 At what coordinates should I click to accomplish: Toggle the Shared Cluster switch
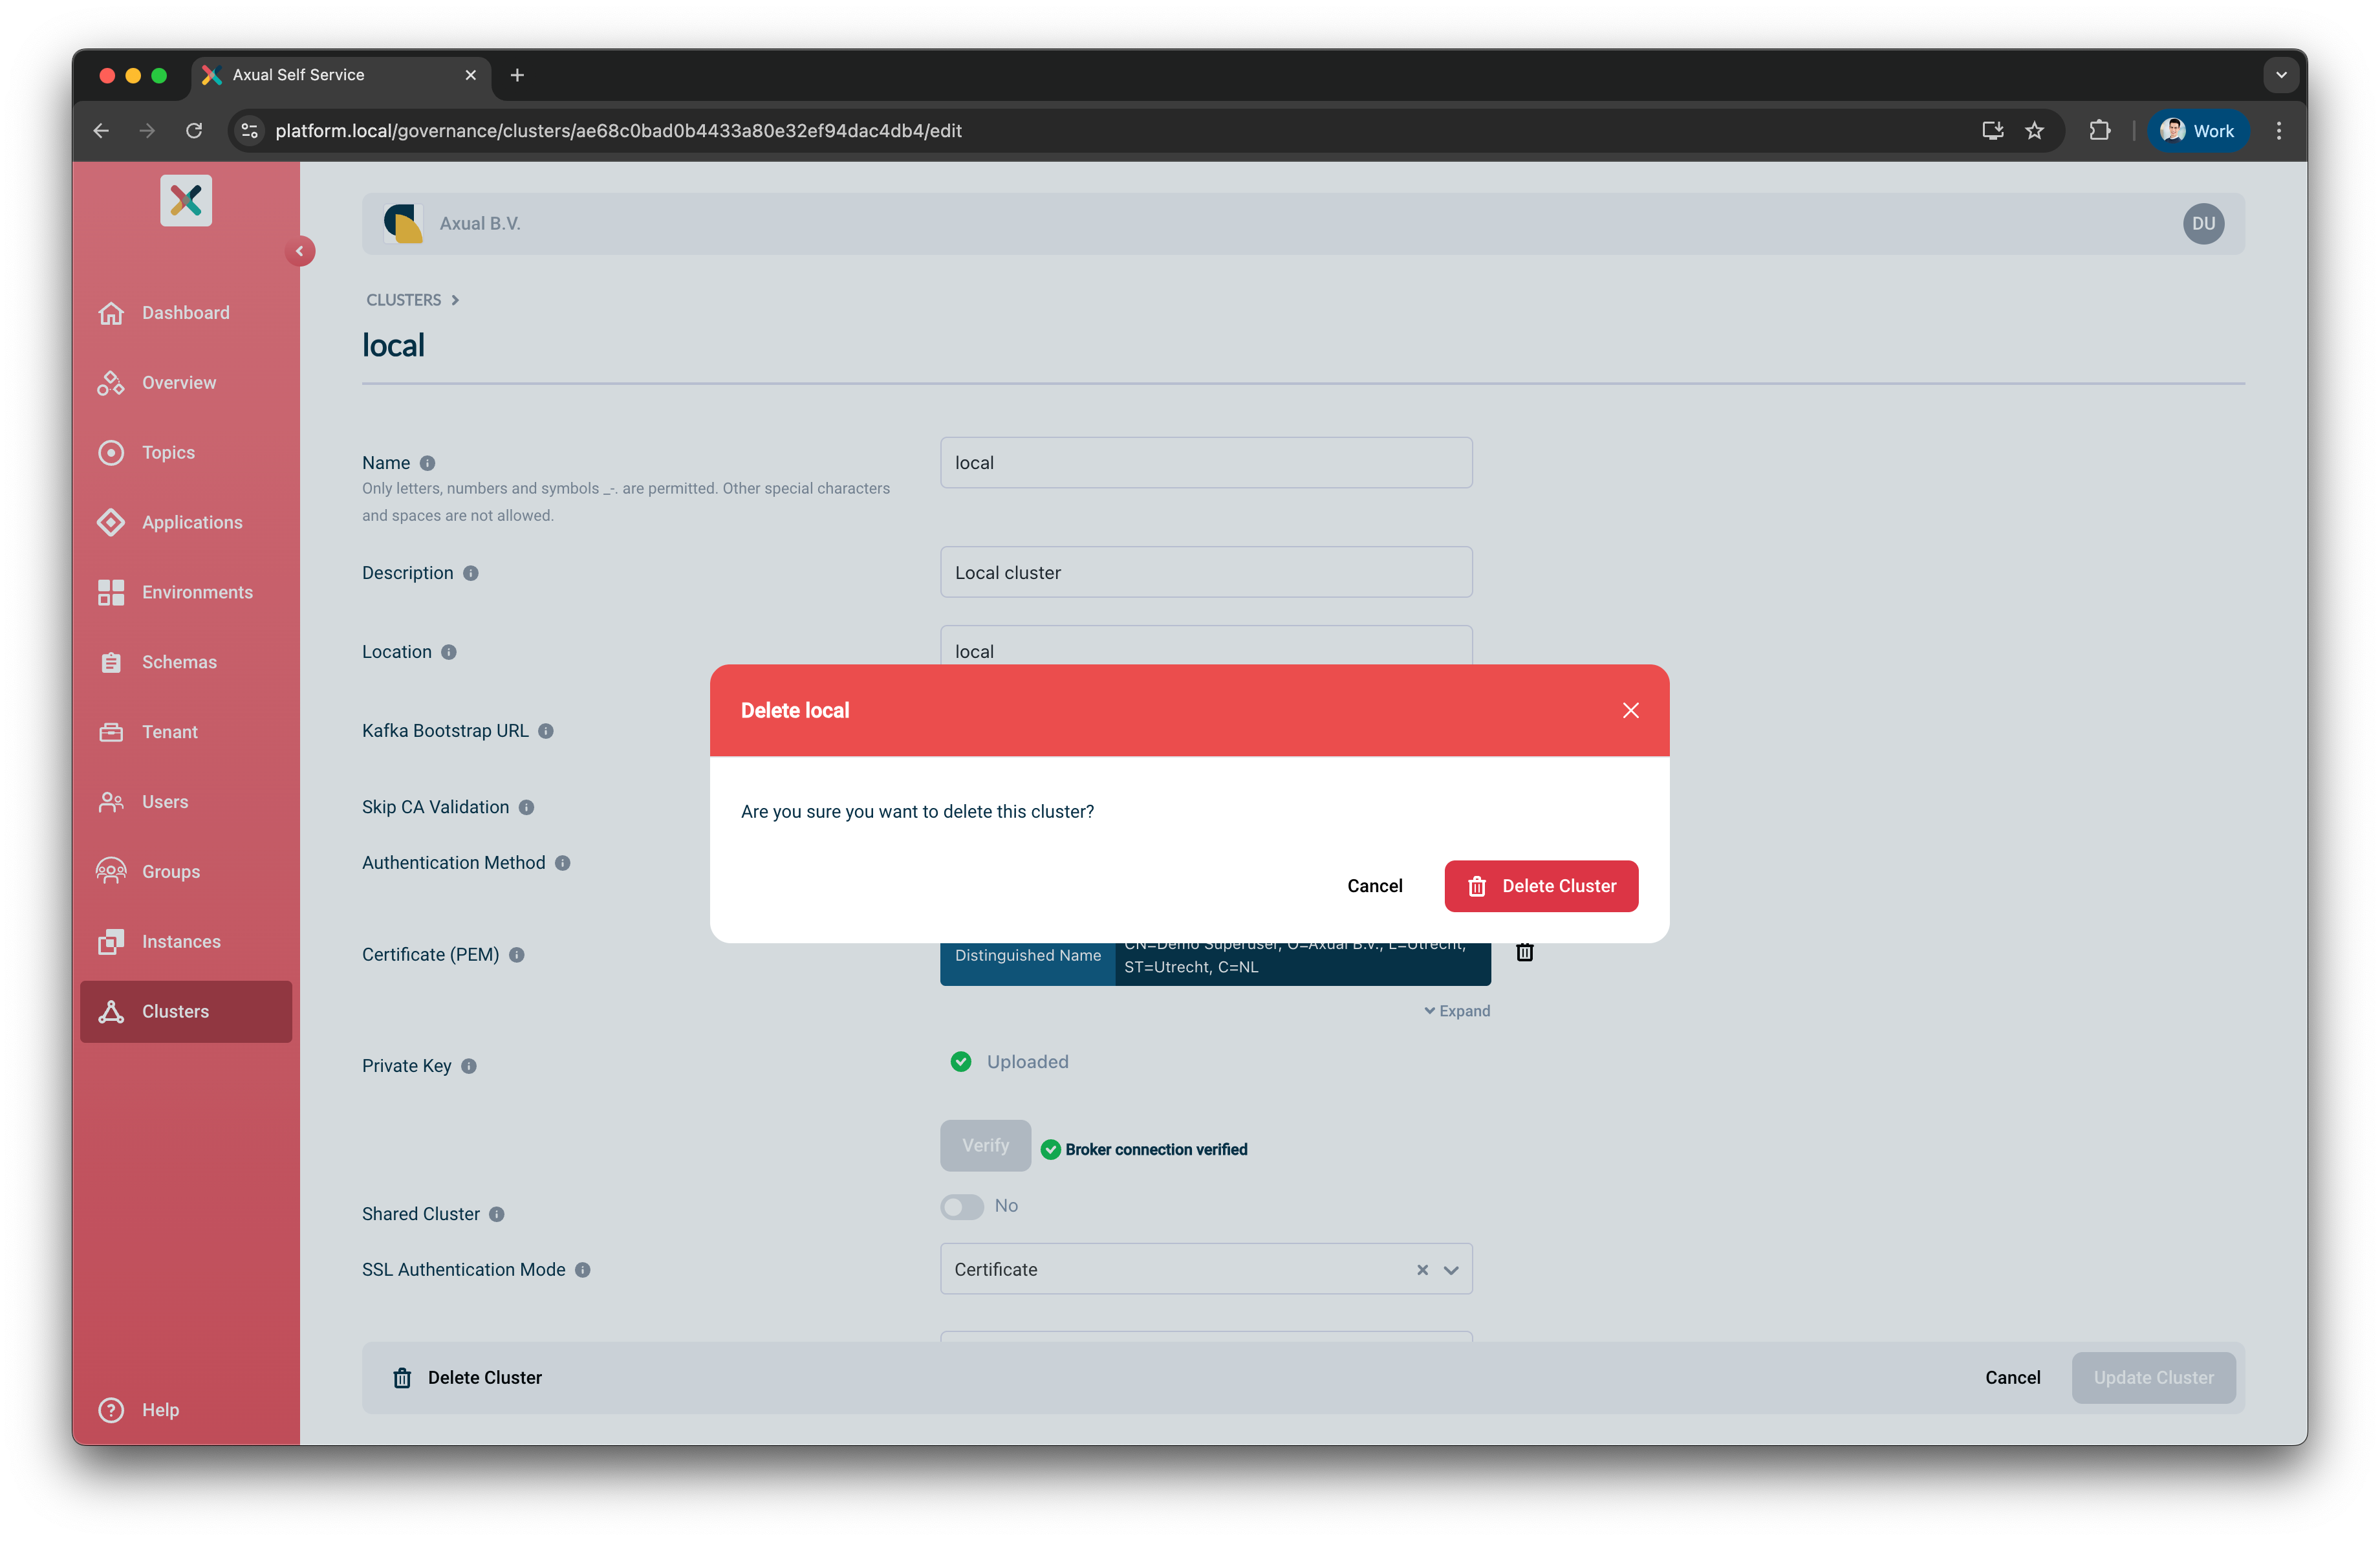coord(961,1207)
